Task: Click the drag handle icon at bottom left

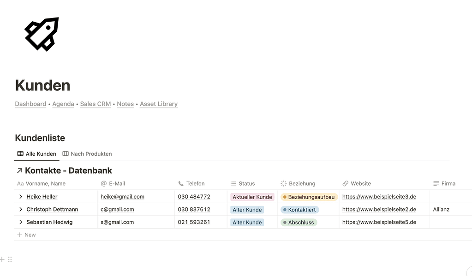Action: point(10,259)
